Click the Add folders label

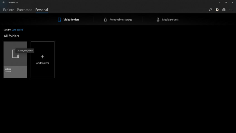[43, 63]
